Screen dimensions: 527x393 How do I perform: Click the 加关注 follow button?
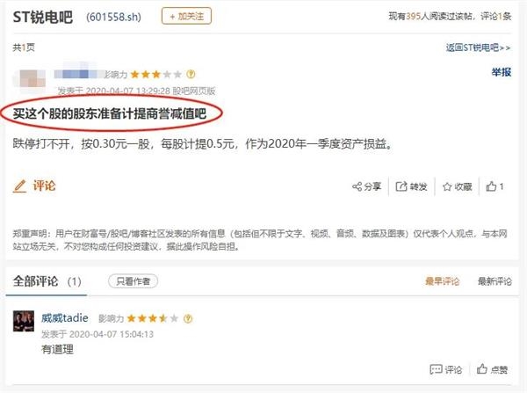point(186,16)
